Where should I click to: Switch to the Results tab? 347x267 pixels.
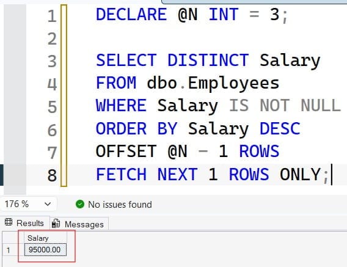[25, 223]
